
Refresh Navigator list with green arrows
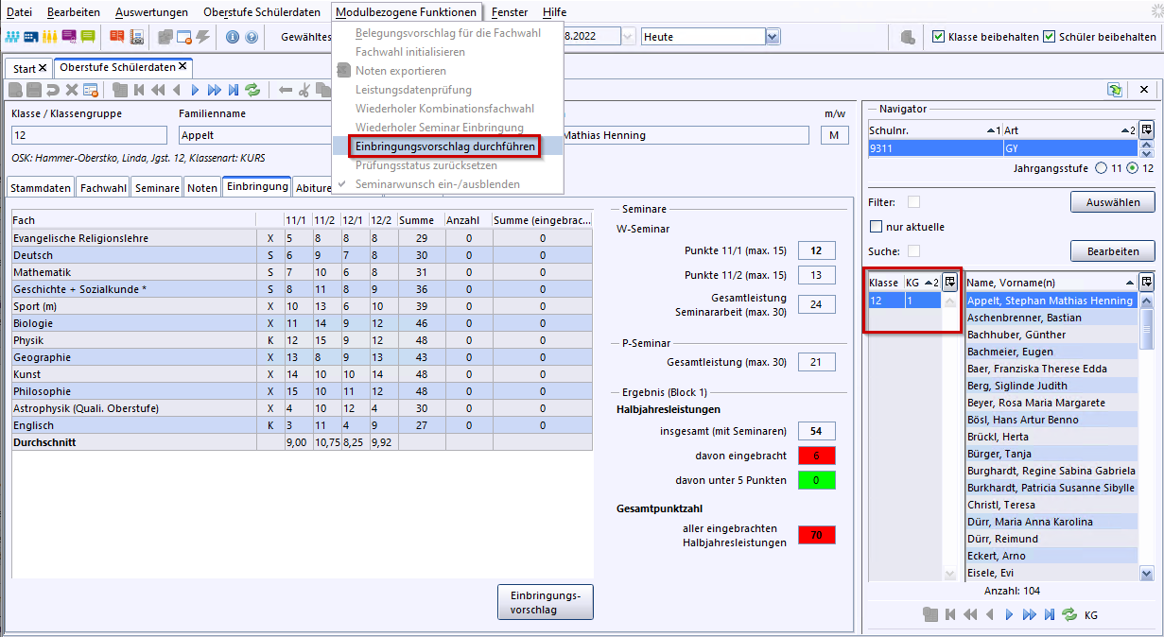coord(1069,614)
